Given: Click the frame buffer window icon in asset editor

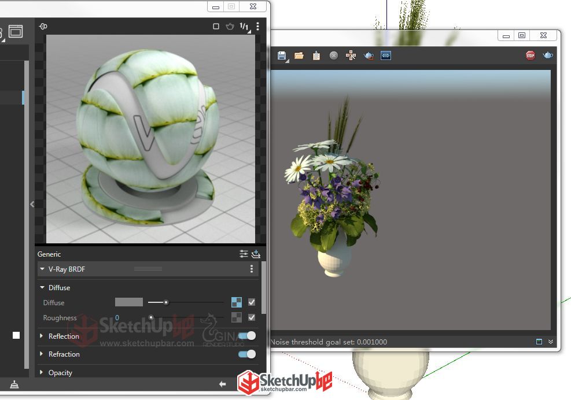Looking at the screenshot, I should coord(16,31).
